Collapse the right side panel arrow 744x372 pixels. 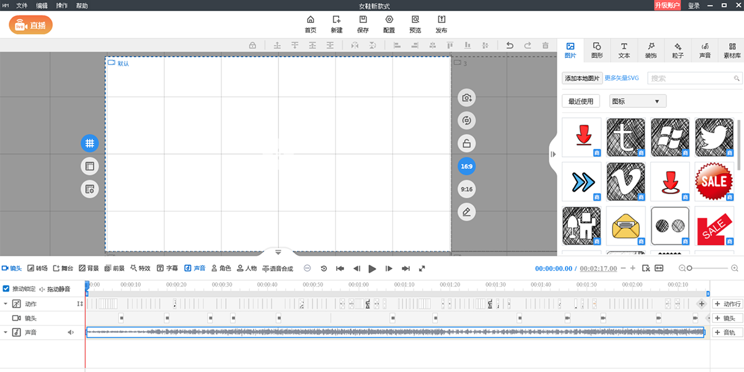point(553,154)
